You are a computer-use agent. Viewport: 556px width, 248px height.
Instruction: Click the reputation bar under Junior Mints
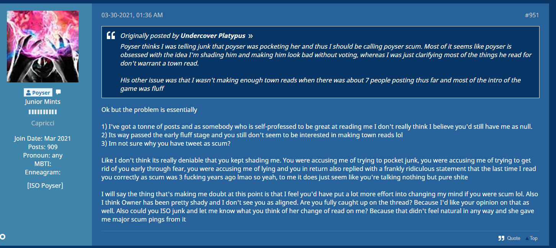[43, 112]
